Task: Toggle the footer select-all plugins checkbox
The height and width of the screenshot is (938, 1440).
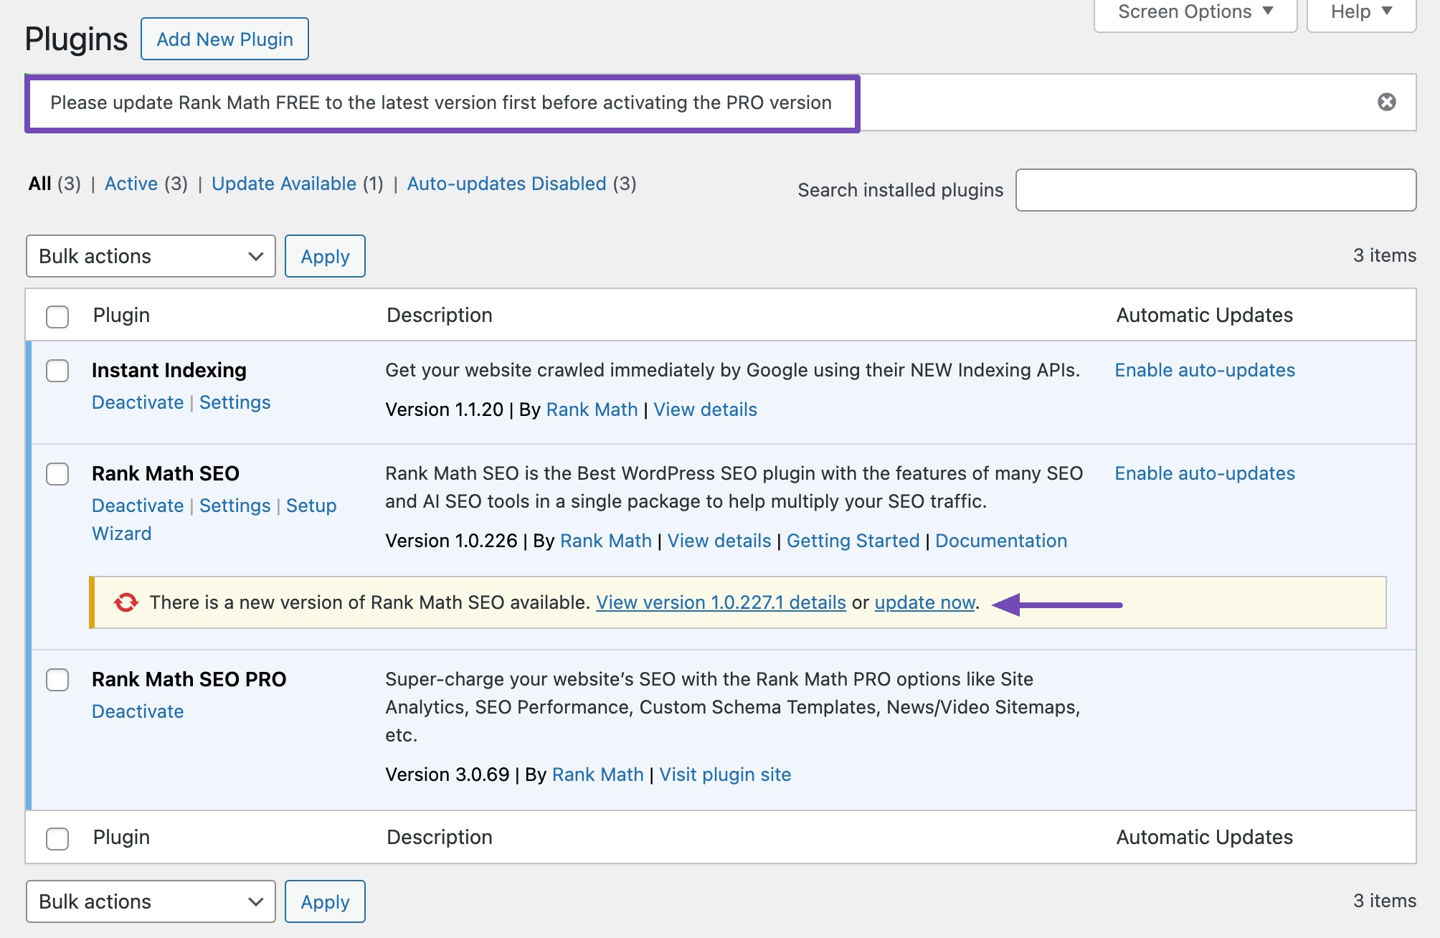Action: pos(57,838)
